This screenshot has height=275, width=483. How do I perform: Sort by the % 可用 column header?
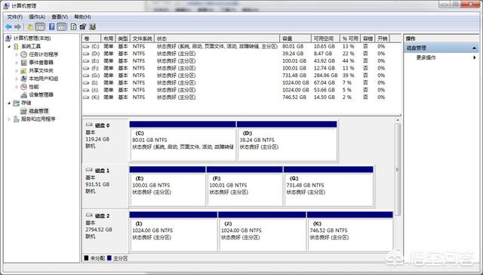pos(350,39)
